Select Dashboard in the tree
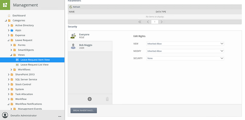Image resolution: width=245 pixels, height=120 pixels. [x=19, y=16]
